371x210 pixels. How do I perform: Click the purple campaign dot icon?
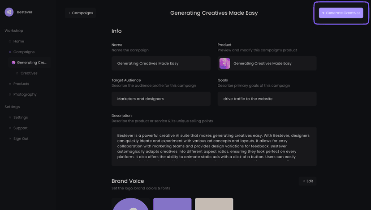point(13,63)
